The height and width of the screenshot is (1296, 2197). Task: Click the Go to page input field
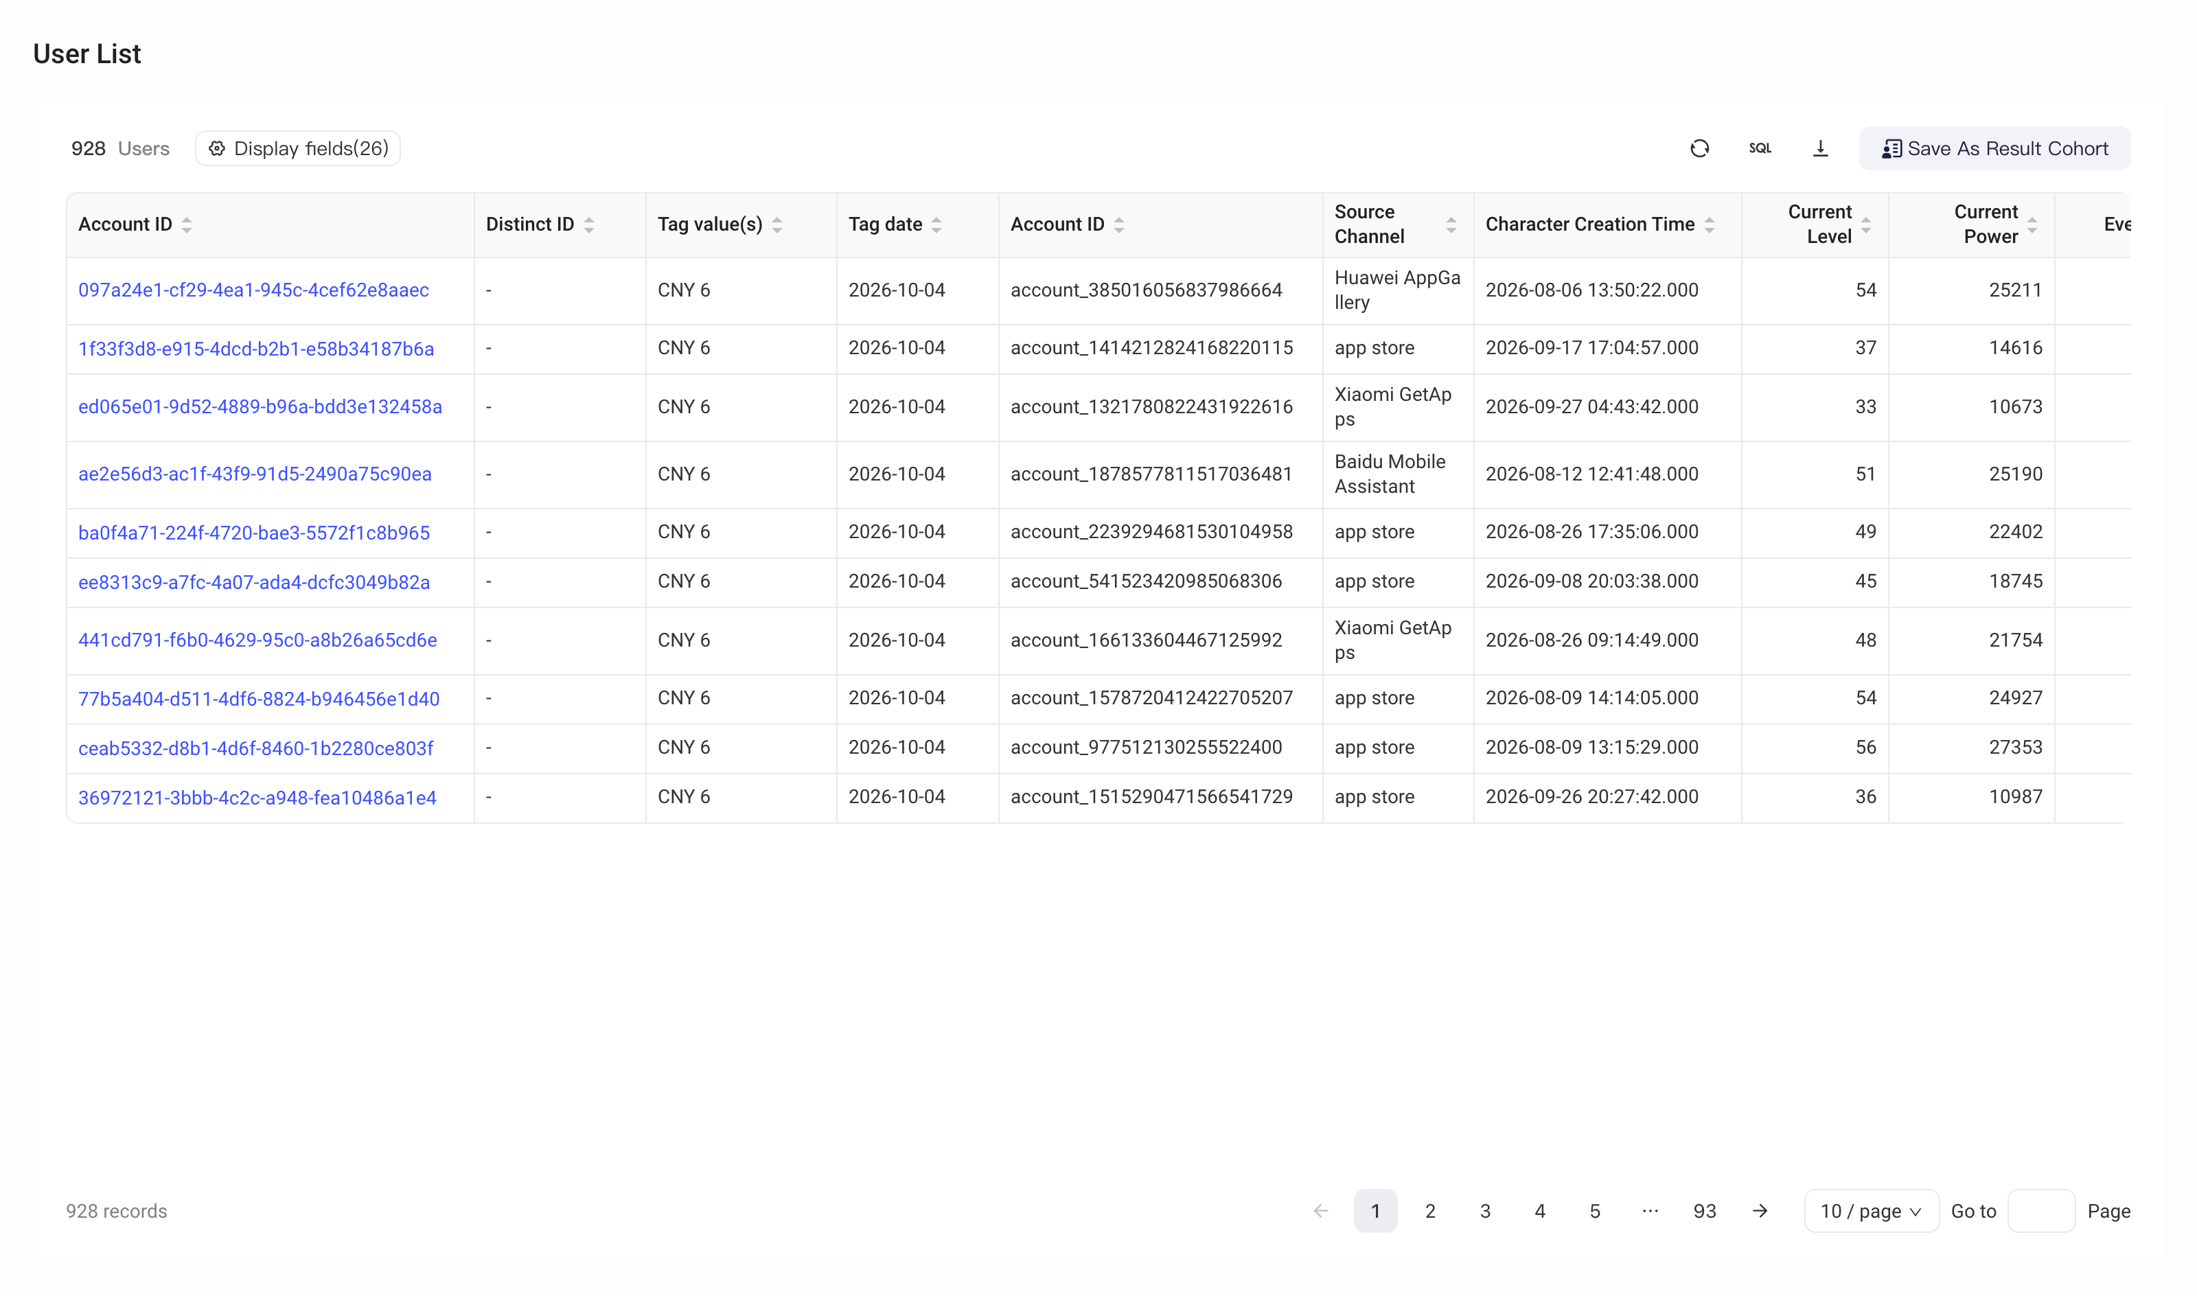coord(2042,1210)
